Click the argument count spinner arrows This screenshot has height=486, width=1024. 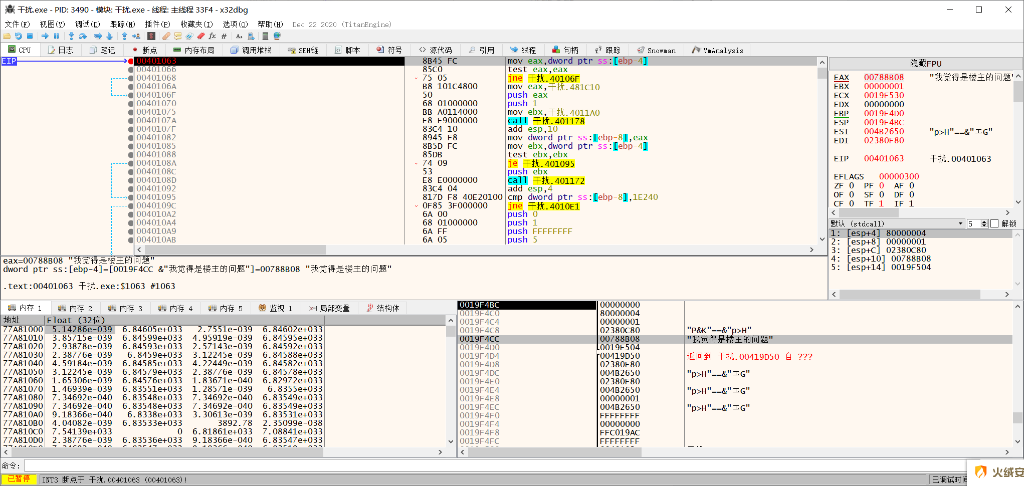[984, 224]
